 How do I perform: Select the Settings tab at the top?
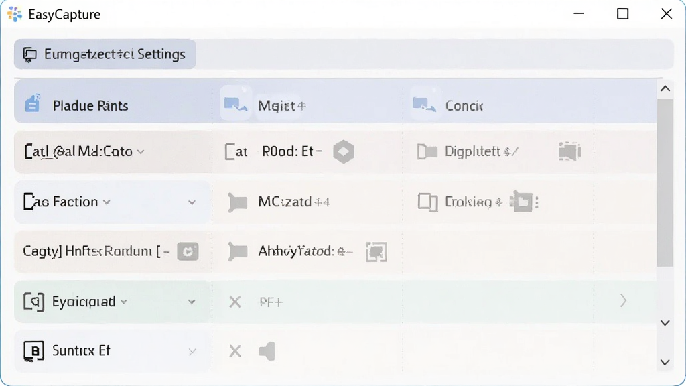[105, 54]
